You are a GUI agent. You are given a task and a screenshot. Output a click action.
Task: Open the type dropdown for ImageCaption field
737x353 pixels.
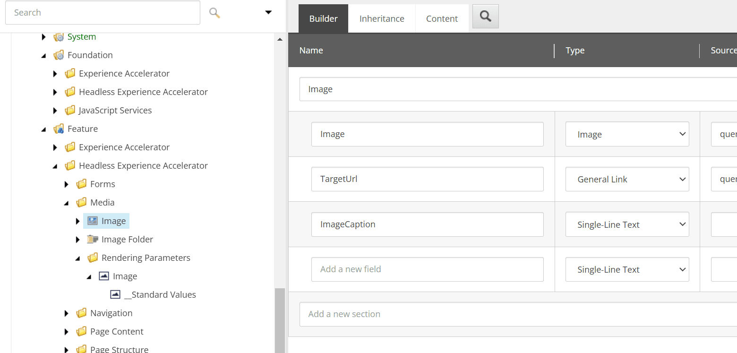[x=627, y=224]
